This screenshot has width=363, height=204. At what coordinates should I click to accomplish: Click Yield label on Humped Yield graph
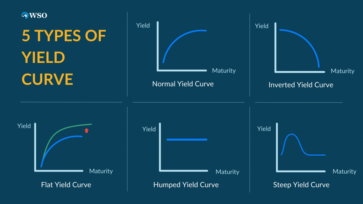[149, 129]
